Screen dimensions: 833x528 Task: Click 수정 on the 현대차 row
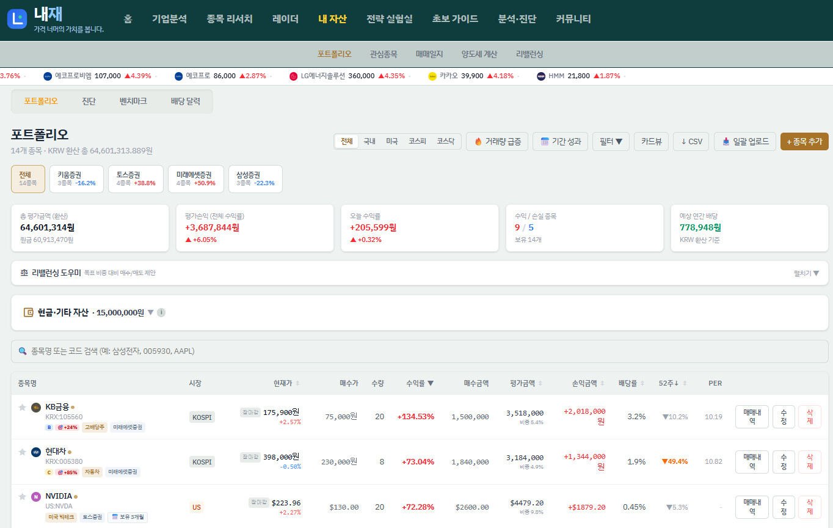tap(784, 461)
